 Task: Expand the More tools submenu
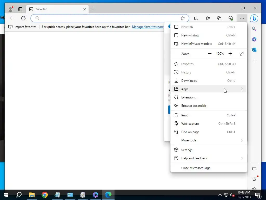pos(209,140)
